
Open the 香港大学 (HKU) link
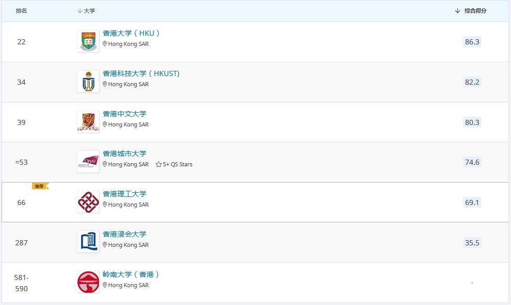click(x=131, y=33)
